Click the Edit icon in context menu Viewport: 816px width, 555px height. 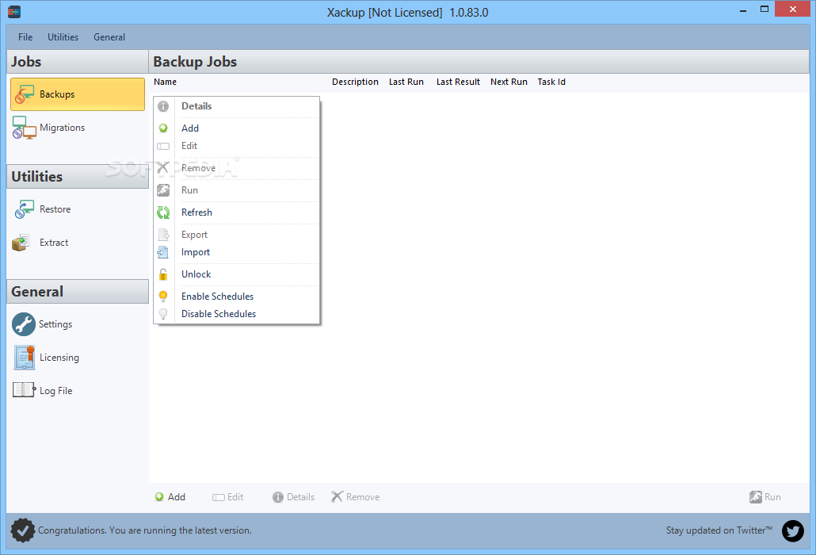(163, 147)
